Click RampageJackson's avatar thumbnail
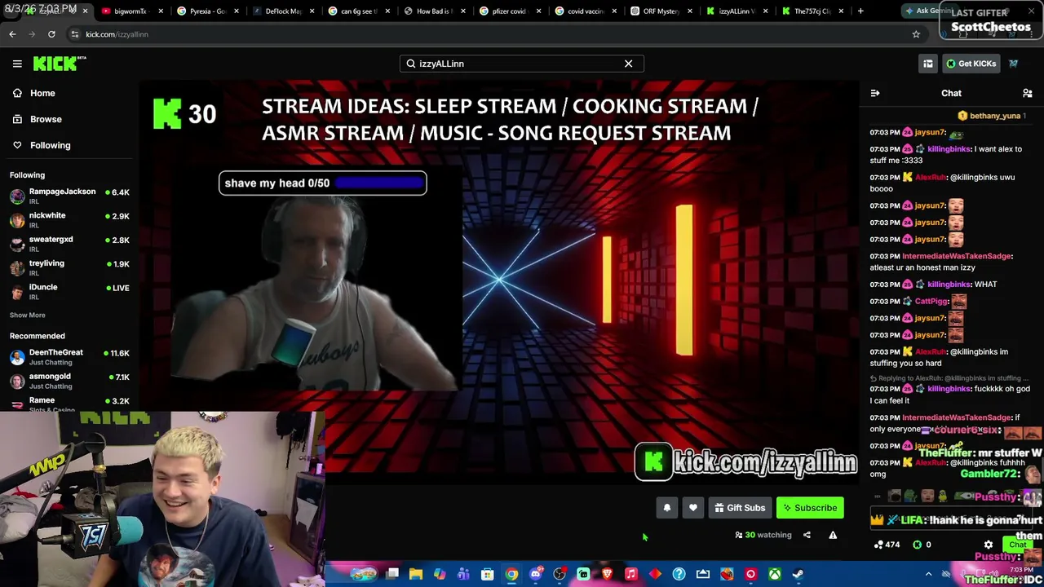The height and width of the screenshot is (587, 1044). coord(17,196)
